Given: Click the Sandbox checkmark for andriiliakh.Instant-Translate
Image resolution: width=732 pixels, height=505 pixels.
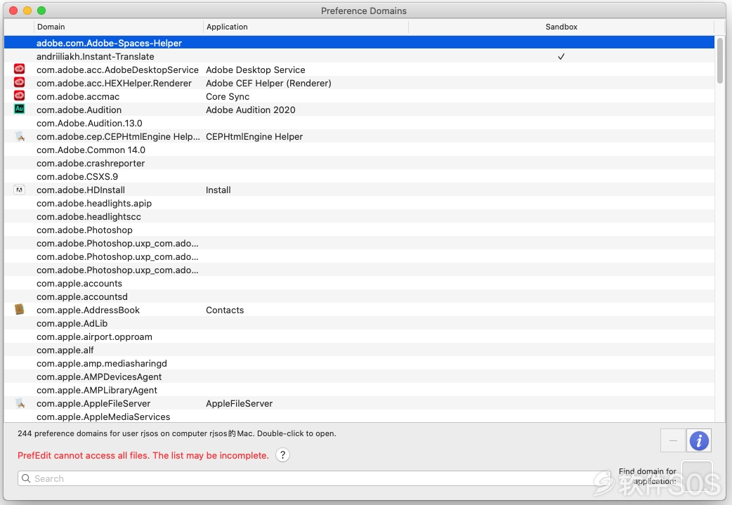Looking at the screenshot, I should click(x=561, y=56).
